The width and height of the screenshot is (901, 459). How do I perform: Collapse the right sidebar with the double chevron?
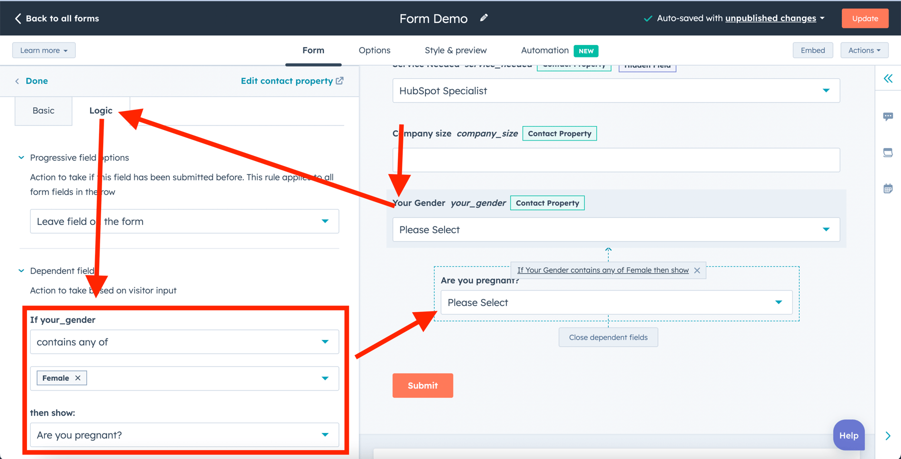click(x=888, y=78)
